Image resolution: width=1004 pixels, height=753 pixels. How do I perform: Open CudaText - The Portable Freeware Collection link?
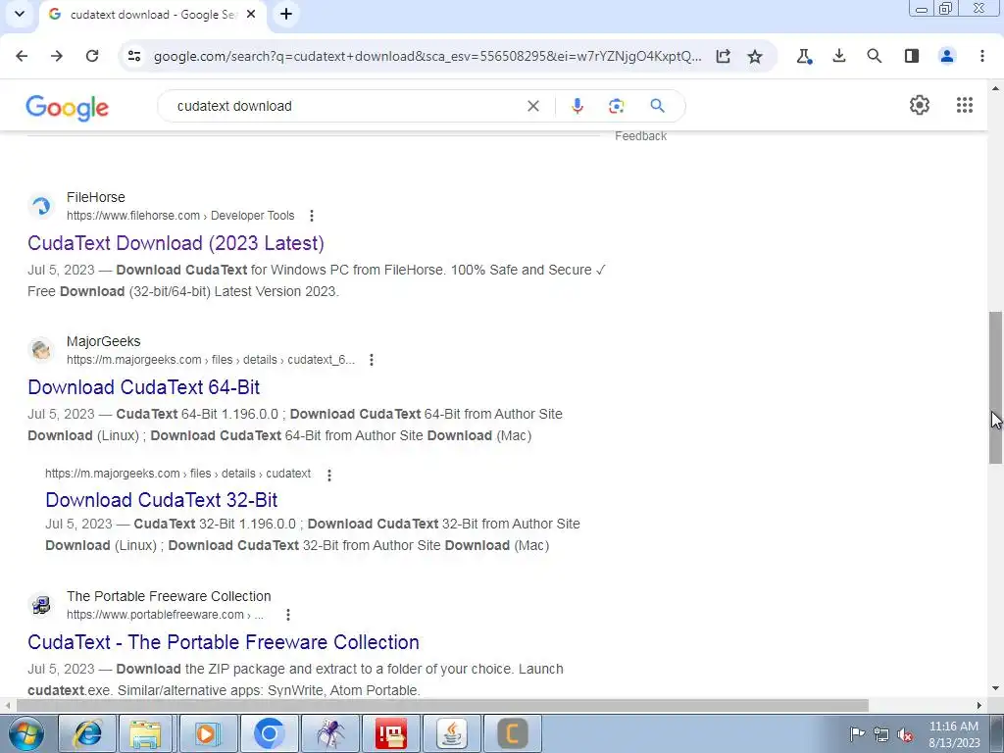click(x=224, y=642)
